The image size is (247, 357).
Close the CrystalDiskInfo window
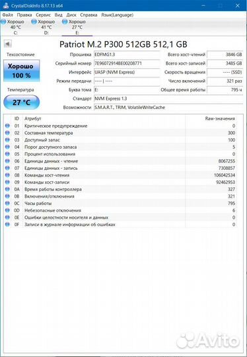(x=238, y=6)
